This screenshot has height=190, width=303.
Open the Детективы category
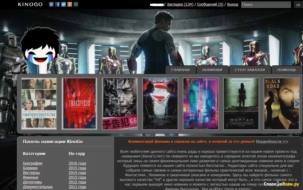tap(32, 182)
